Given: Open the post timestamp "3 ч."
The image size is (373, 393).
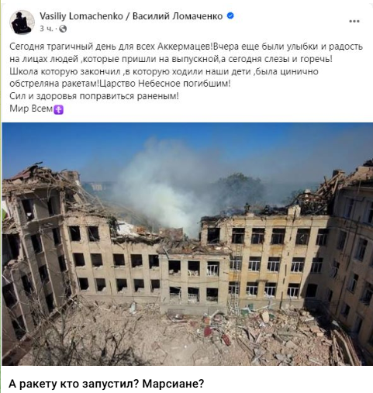Looking at the screenshot, I should [x=46, y=29].
